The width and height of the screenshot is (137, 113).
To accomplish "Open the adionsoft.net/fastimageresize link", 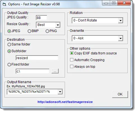I will pyautogui.click(x=65, y=102).
